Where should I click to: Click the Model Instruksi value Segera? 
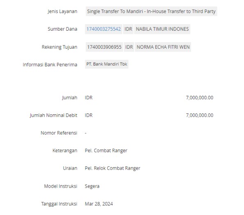[x=92, y=186]
